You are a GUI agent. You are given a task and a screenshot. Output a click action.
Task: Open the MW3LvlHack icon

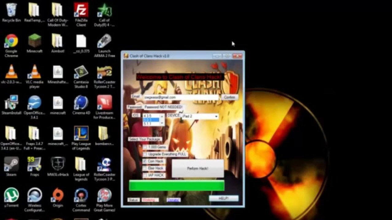click(58, 167)
